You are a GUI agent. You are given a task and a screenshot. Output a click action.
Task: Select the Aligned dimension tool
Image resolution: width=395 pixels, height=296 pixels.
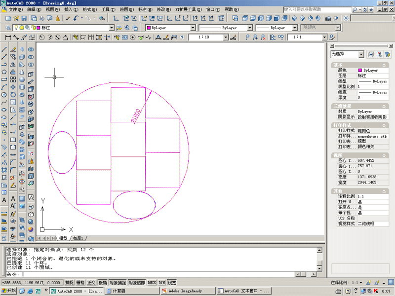point(16,37)
